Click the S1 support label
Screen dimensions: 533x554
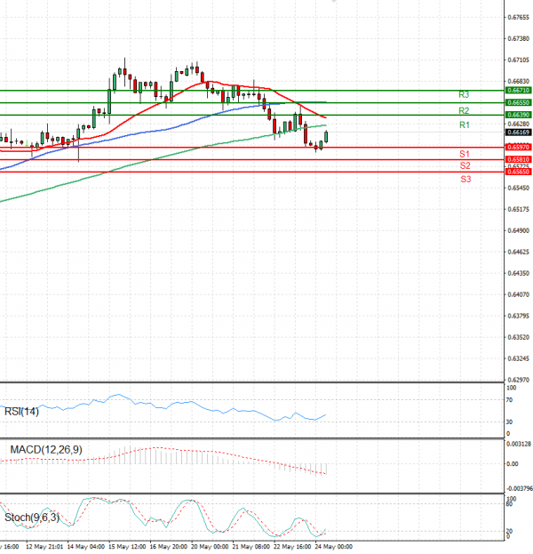pyautogui.click(x=465, y=154)
